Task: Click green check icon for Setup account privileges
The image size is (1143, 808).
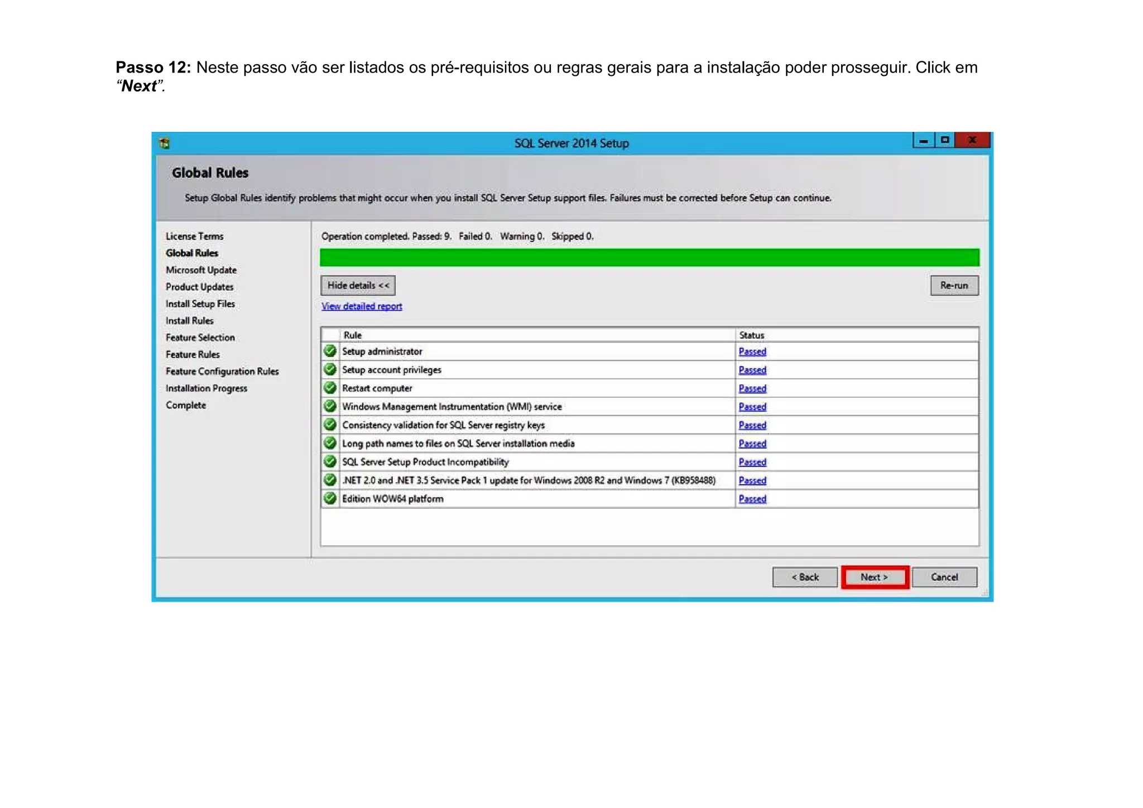Action: tap(330, 369)
